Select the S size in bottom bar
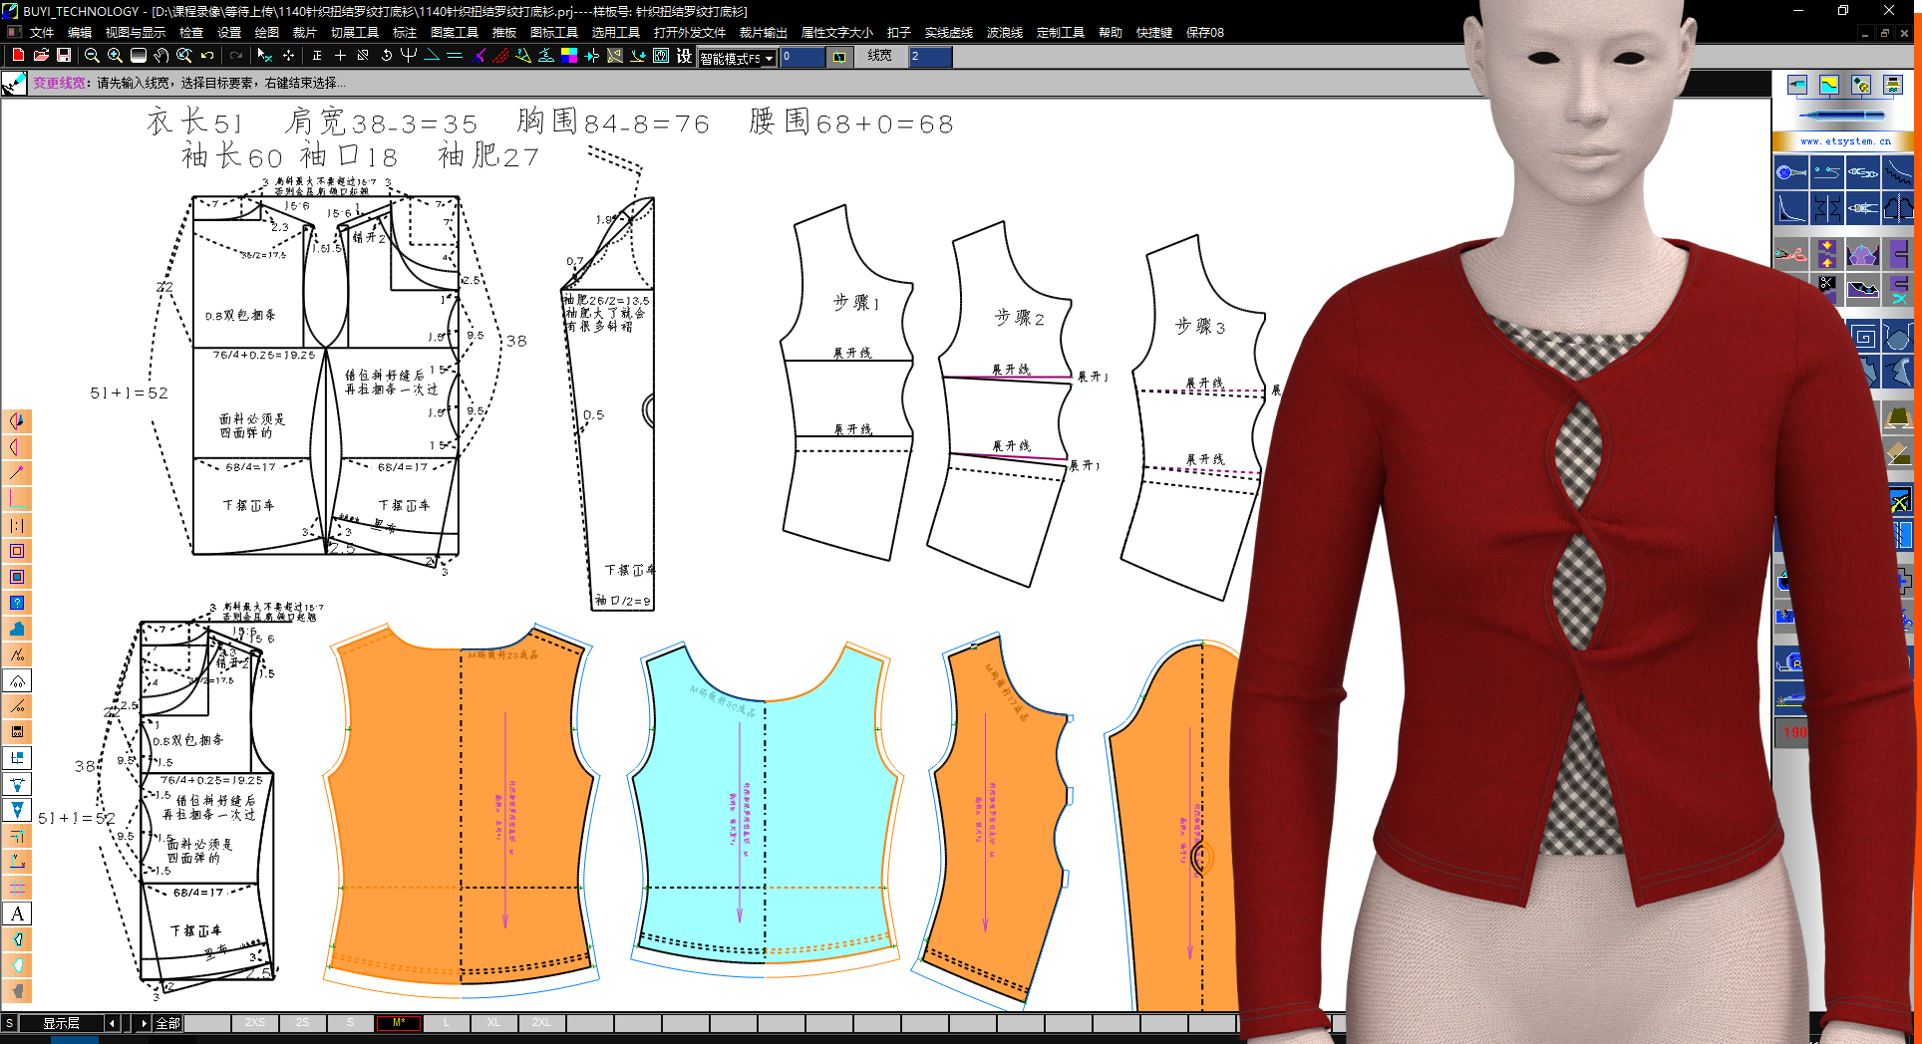This screenshot has width=1922, height=1044. tap(351, 1023)
